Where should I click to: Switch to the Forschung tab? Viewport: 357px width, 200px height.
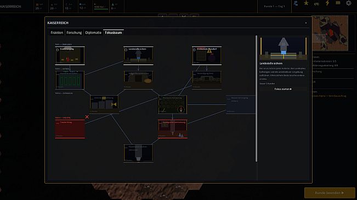coord(74,32)
